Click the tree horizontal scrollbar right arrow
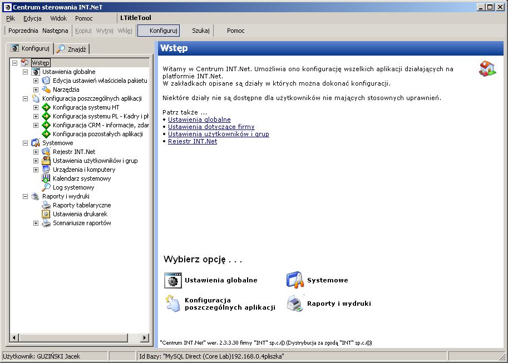This screenshot has height=363, width=508. 145,338
